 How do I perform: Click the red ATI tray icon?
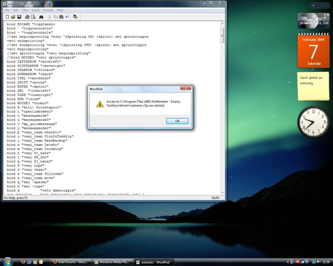297,262
